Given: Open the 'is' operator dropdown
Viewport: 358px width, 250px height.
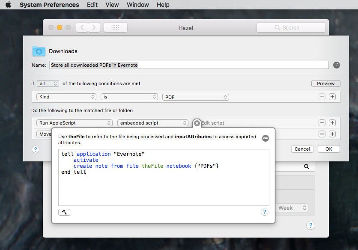Looking at the screenshot, I should click(x=129, y=97).
